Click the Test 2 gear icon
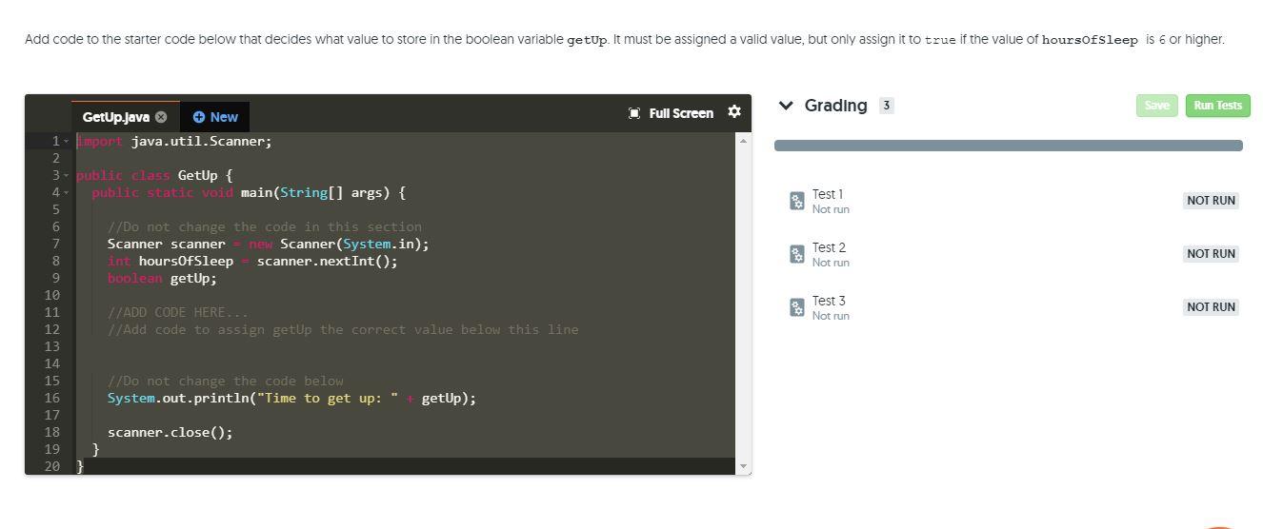The width and height of the screenshot is (1263, 529). (x=797, y=254)
